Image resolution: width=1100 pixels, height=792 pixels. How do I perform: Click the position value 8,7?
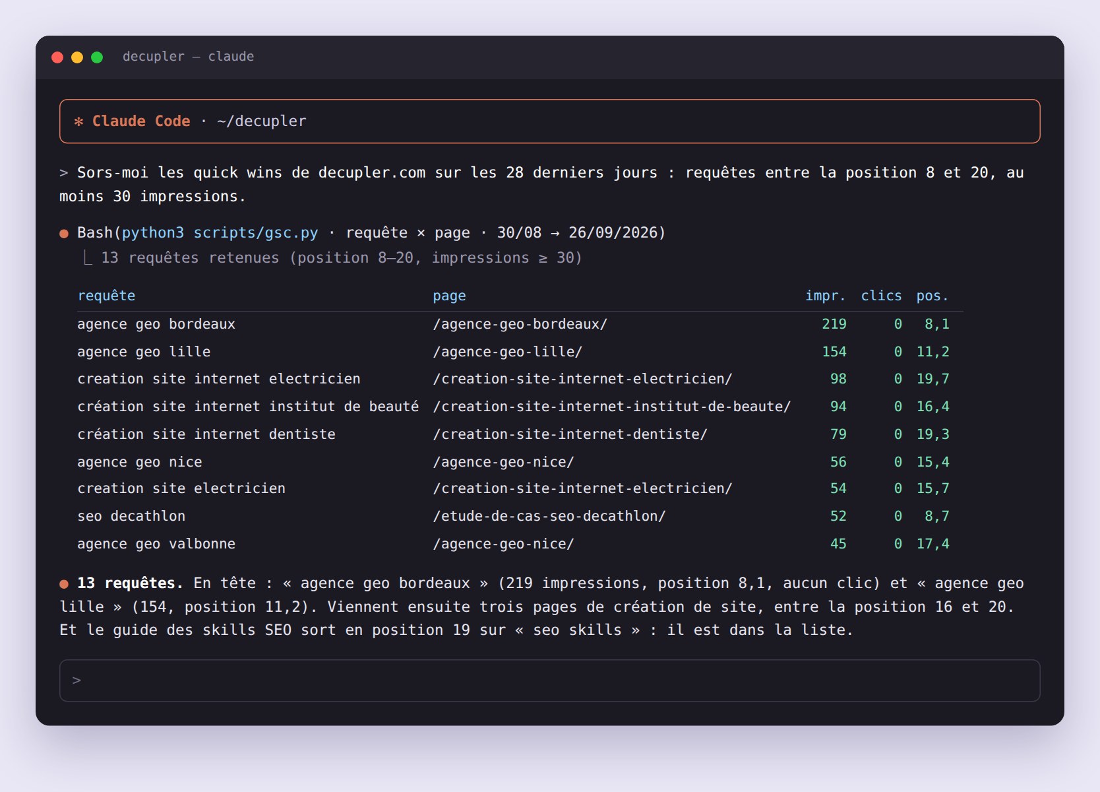937,516
